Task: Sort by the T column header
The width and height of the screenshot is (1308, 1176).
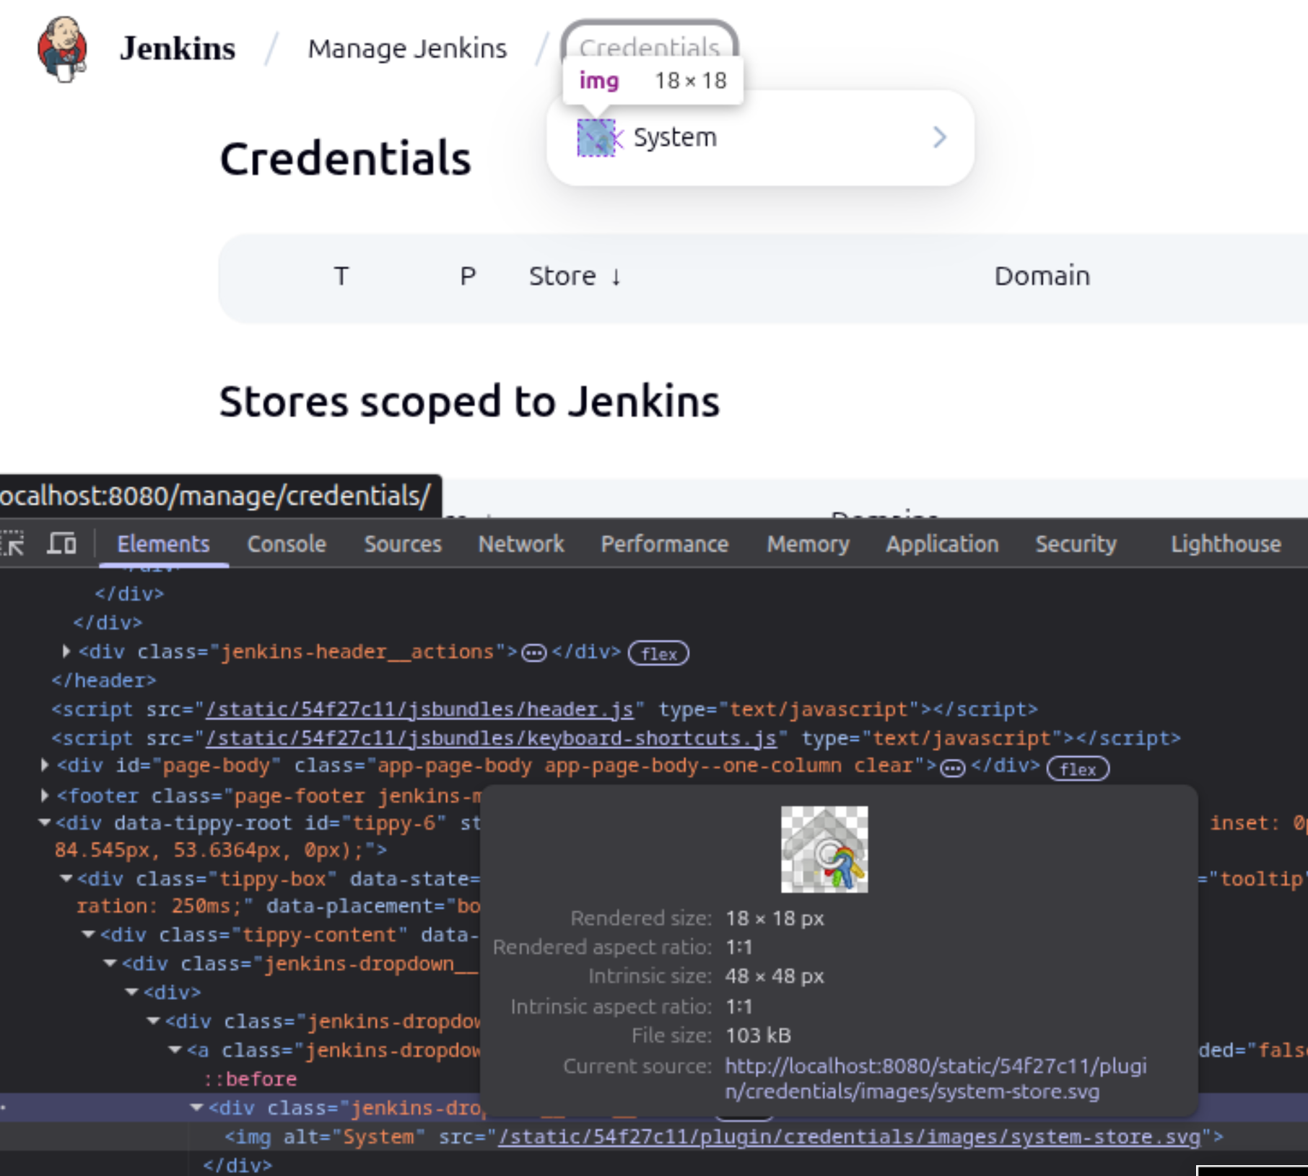Action: [x=341, y=276]
